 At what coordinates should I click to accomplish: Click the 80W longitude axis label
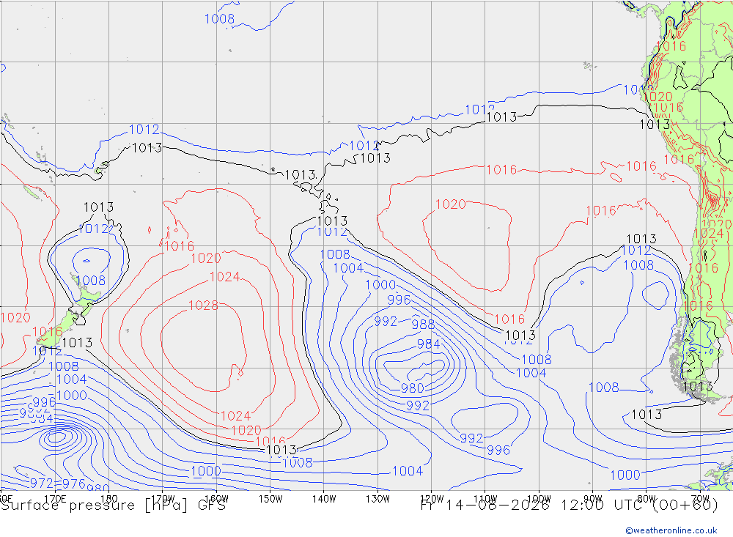[x=647, y=499]
